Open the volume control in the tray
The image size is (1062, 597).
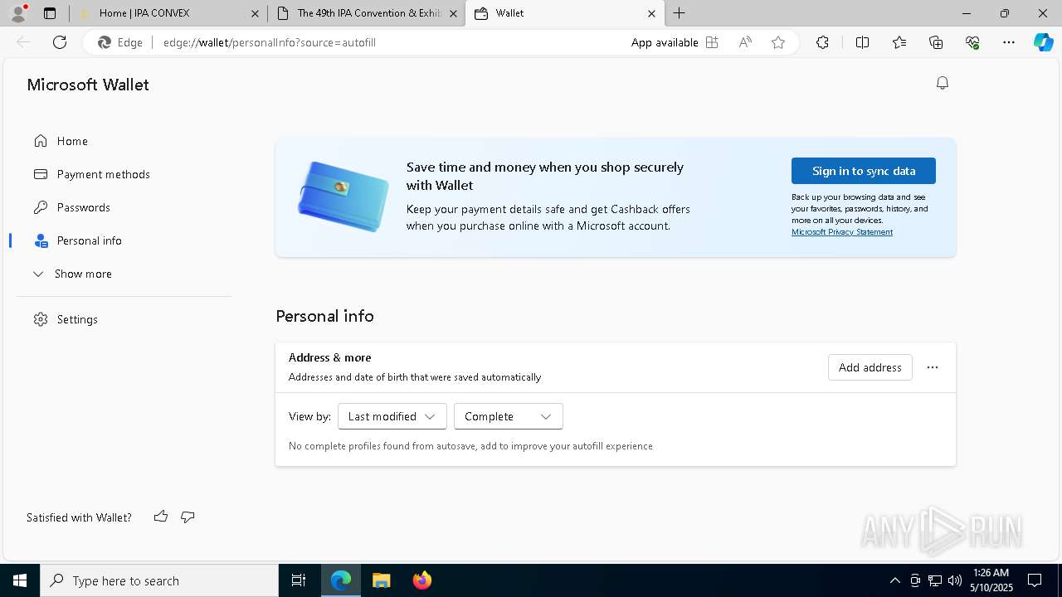[x=955, y=580]
